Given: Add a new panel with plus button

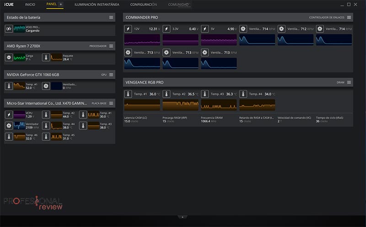Looking at the screenshot, I should point(61,4).
